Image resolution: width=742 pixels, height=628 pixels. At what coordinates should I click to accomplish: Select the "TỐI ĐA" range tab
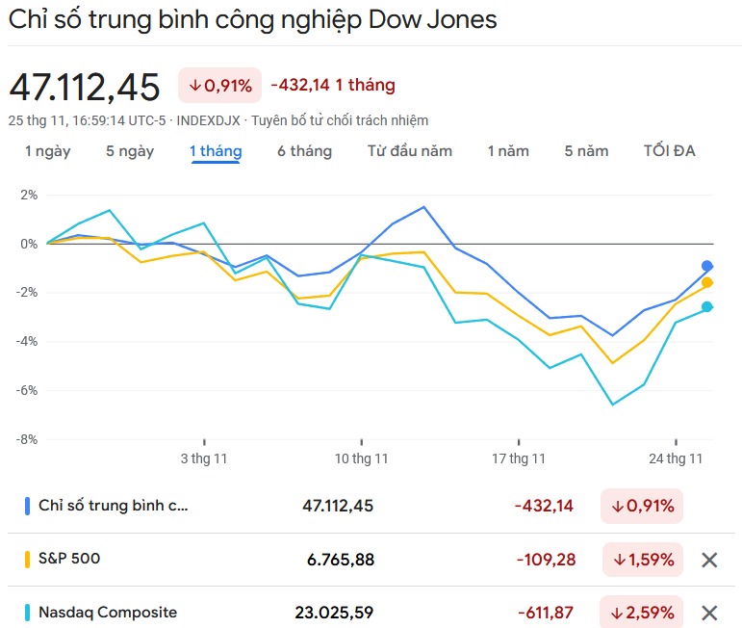coord(670,151)
